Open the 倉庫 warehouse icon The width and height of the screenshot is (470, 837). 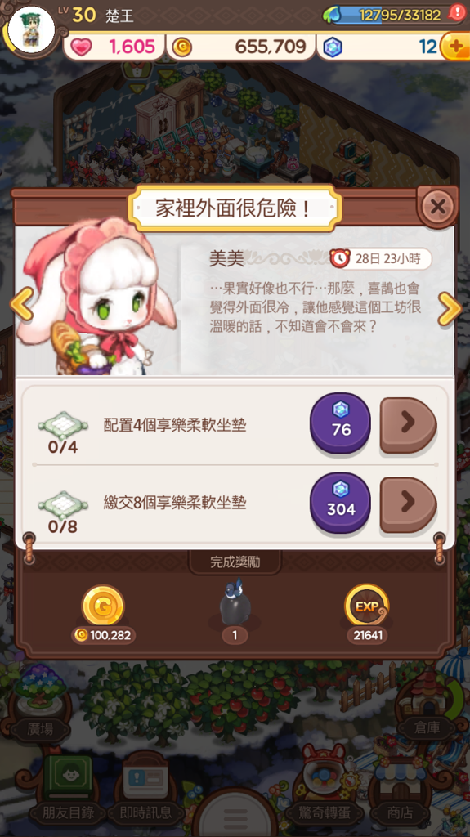[427, 705]
